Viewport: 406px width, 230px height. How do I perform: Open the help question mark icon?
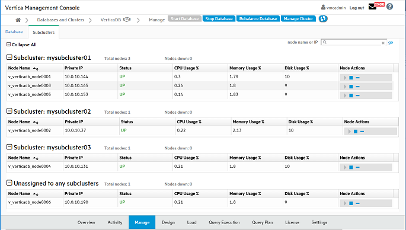coord(389,7)
